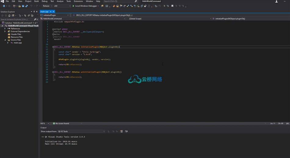Screen dimensions: 290x158
Task: Open the Extensions menu
Action: pos(78,1)
